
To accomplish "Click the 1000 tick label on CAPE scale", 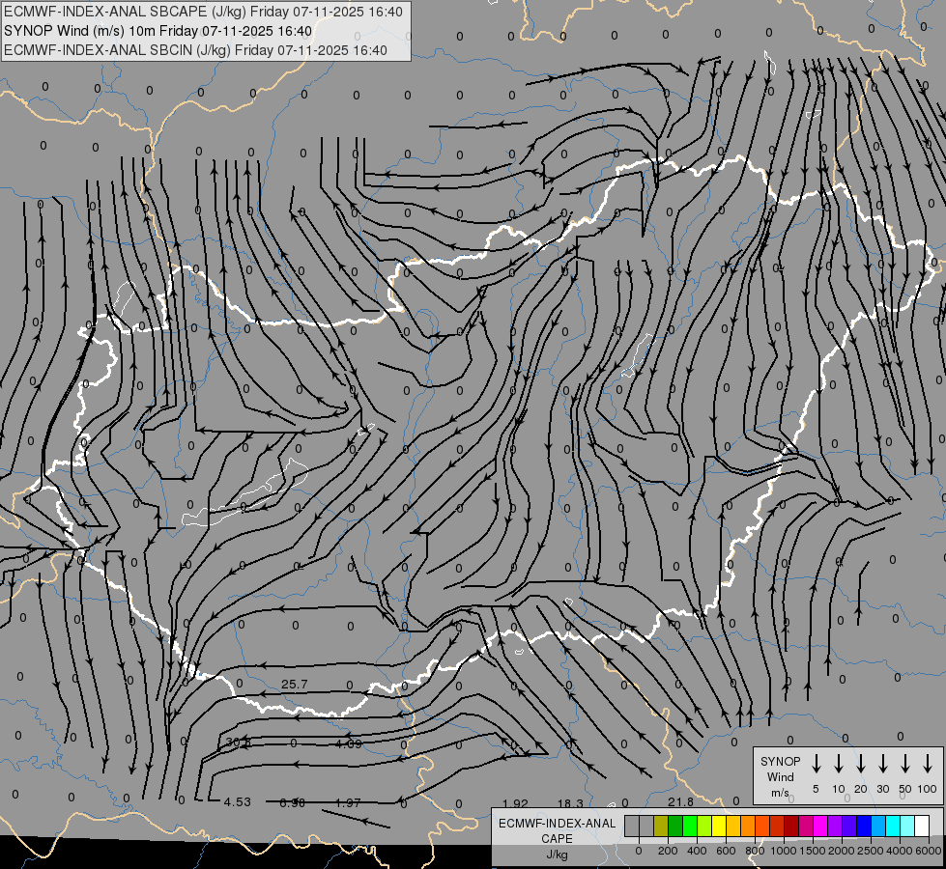I will (784, 851).
